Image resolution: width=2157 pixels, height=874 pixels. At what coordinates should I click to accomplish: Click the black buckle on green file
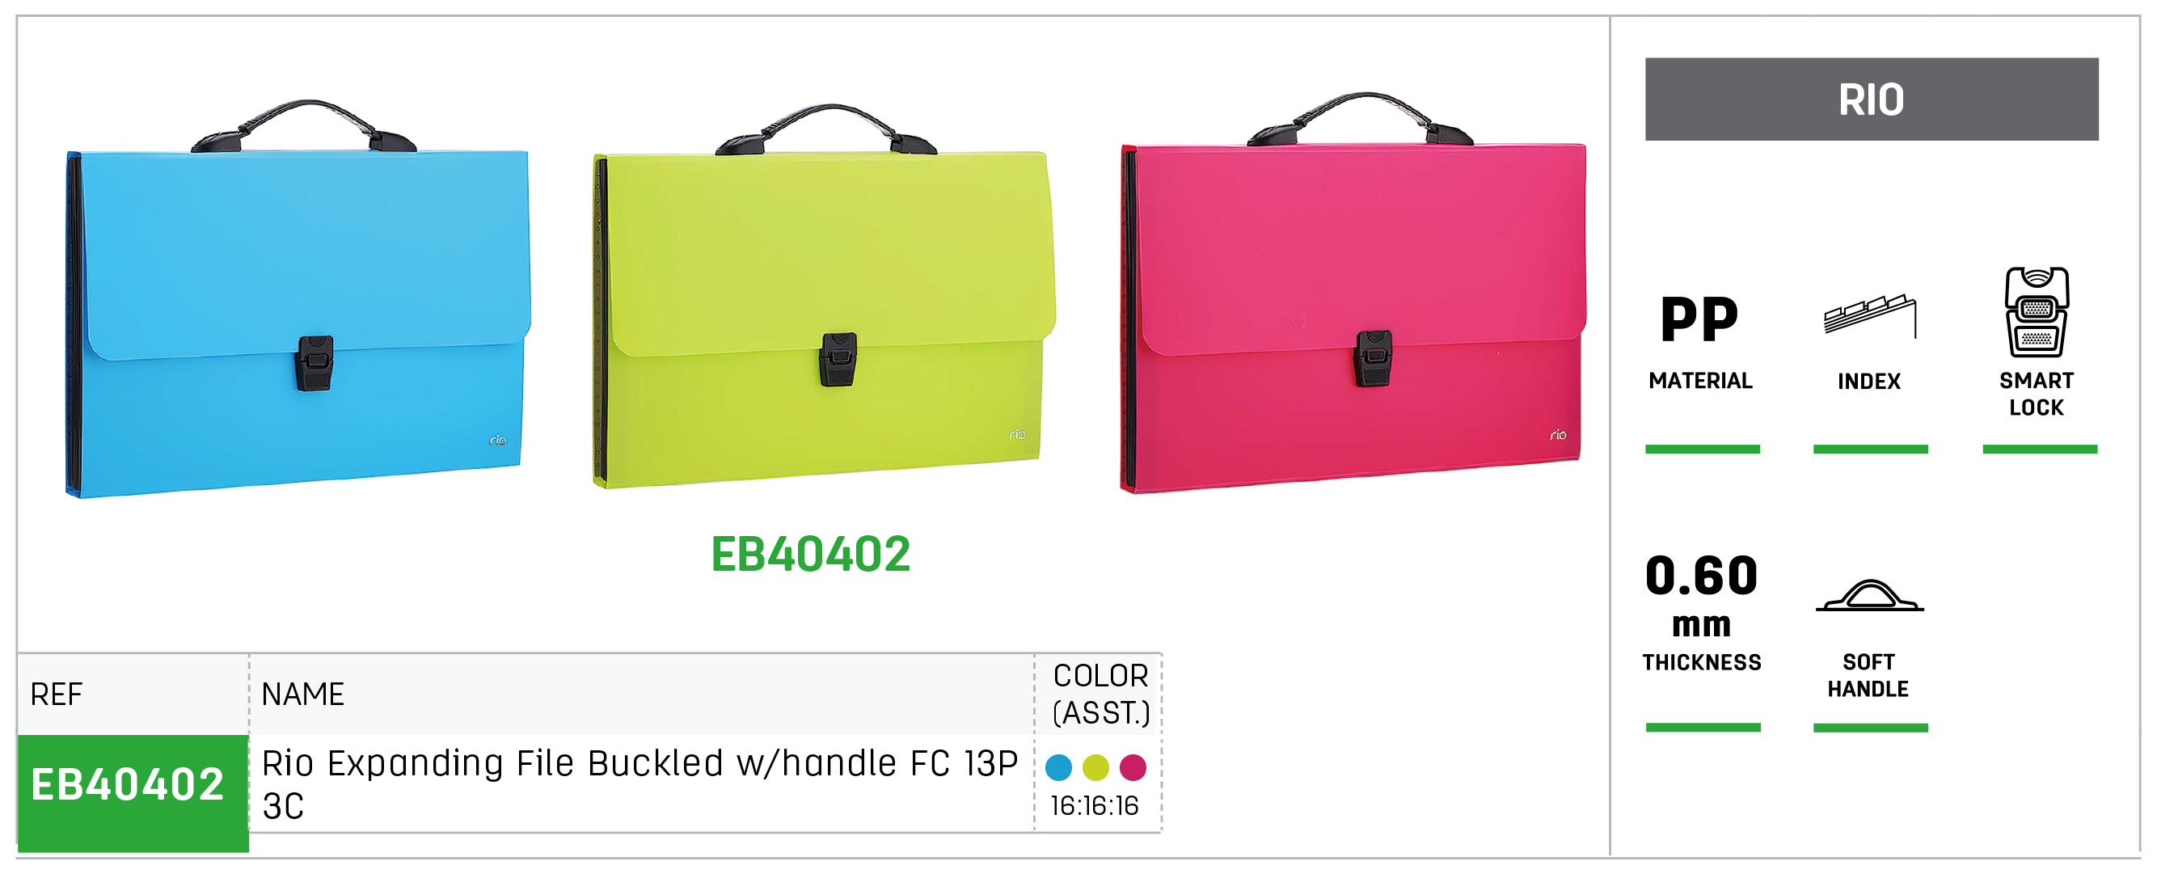point(838,359)
